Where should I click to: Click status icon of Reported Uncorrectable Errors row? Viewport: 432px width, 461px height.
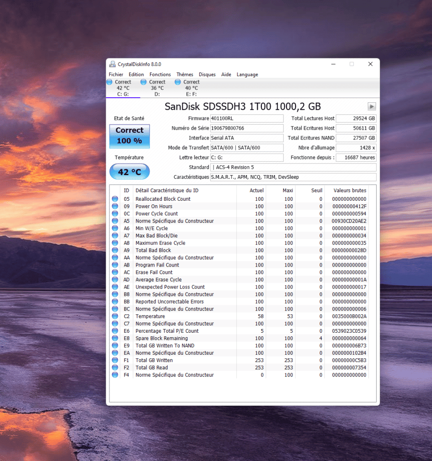115,302
